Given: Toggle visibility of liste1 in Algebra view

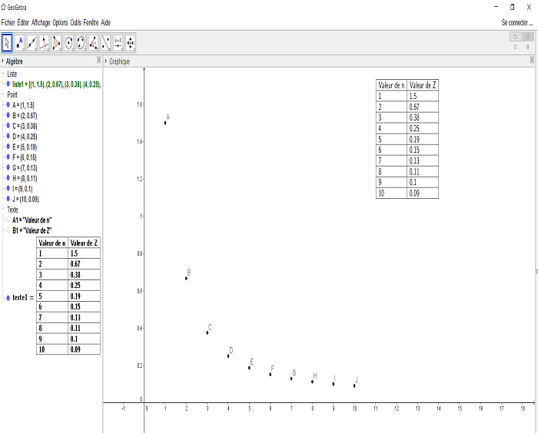Looking at the screenshot, I should coord(8,84).
